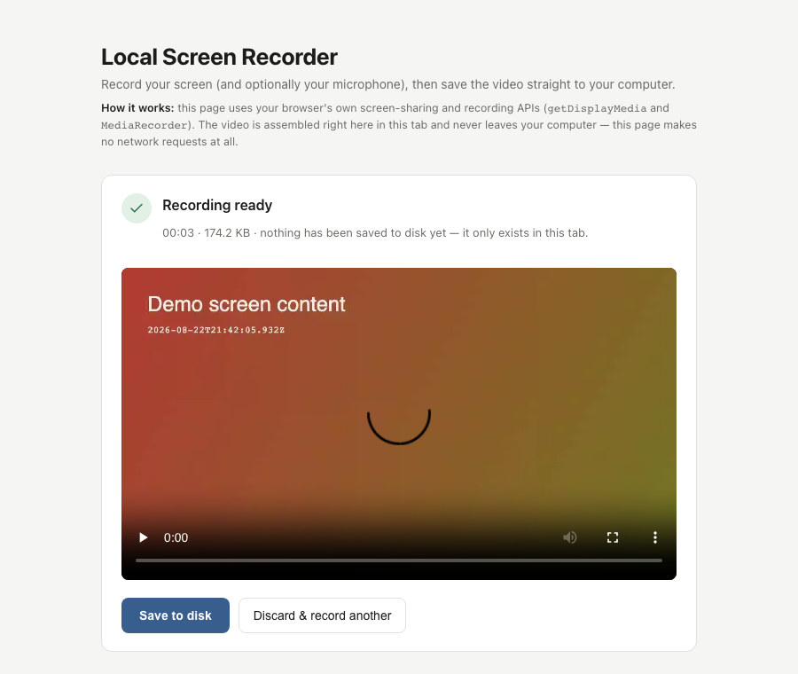Viewport: 798px width, 674px height.
Task: Play the recorded video preview
Action: click(x=144, y=537)
